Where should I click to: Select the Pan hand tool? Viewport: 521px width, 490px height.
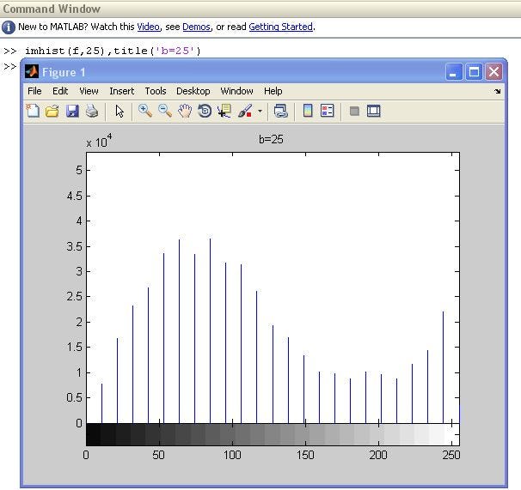click(x=185, y=111)
